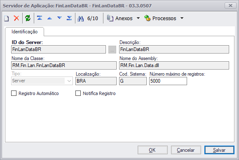239x160 pixels.
Task: Click the Processos gears icon
Action: [148, 18]
